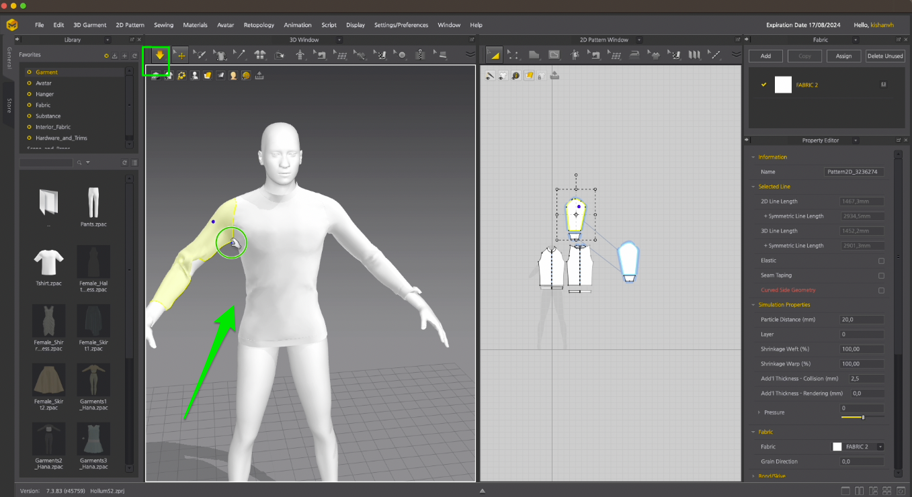This screenshot has width=912, height=497.
Task: Click the globe texture-surface icon in the 3D window
Action: click(246, 75)
